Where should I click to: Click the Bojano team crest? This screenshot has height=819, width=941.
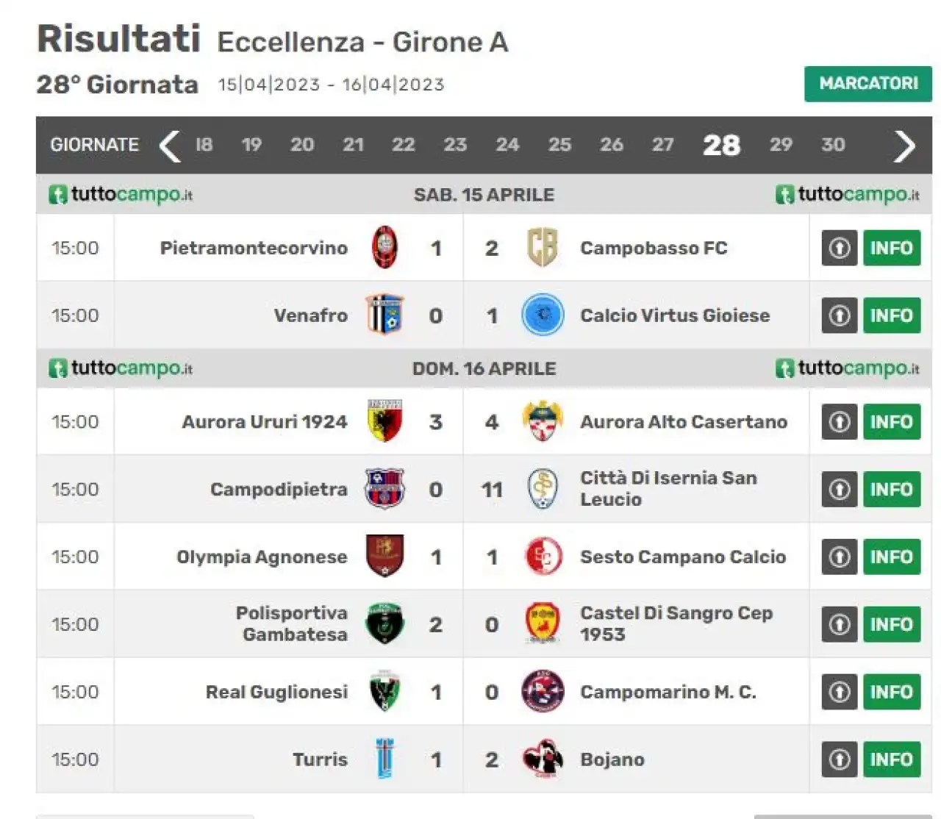tap(543, 759)
